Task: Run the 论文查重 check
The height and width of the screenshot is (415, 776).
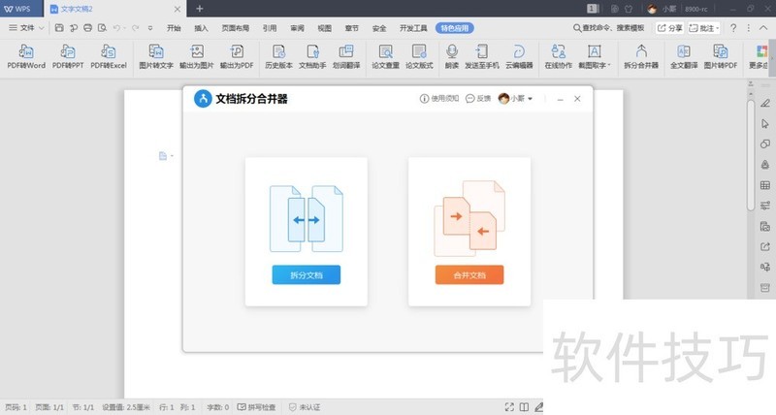Action: click(385, 56)
